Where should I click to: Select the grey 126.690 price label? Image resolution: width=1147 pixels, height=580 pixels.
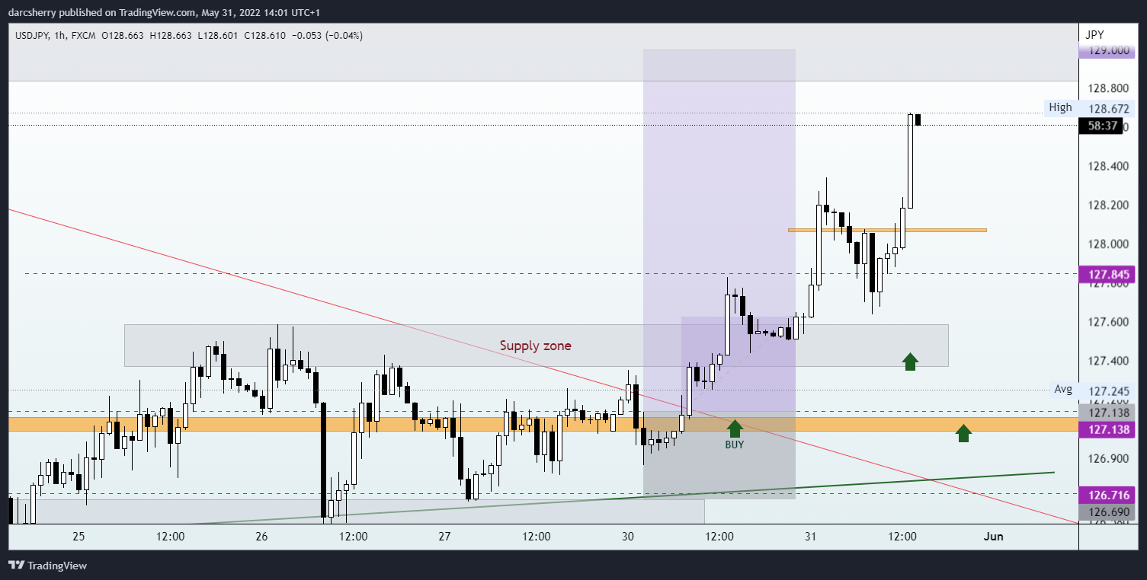pos(1107,512)
